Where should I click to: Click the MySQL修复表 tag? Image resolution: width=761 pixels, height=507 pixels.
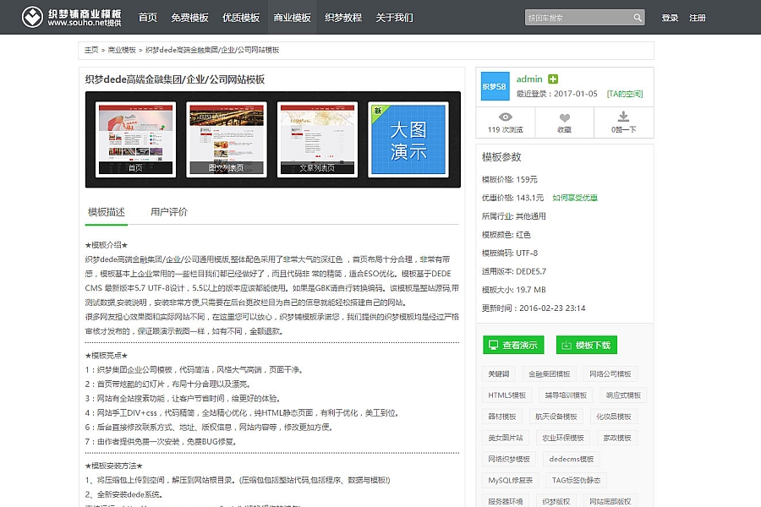pos(511,481)
